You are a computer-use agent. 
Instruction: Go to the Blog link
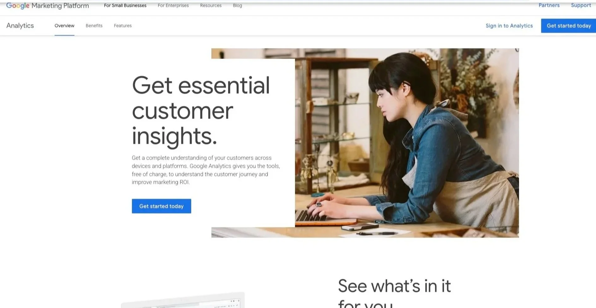tap(238, 6)
